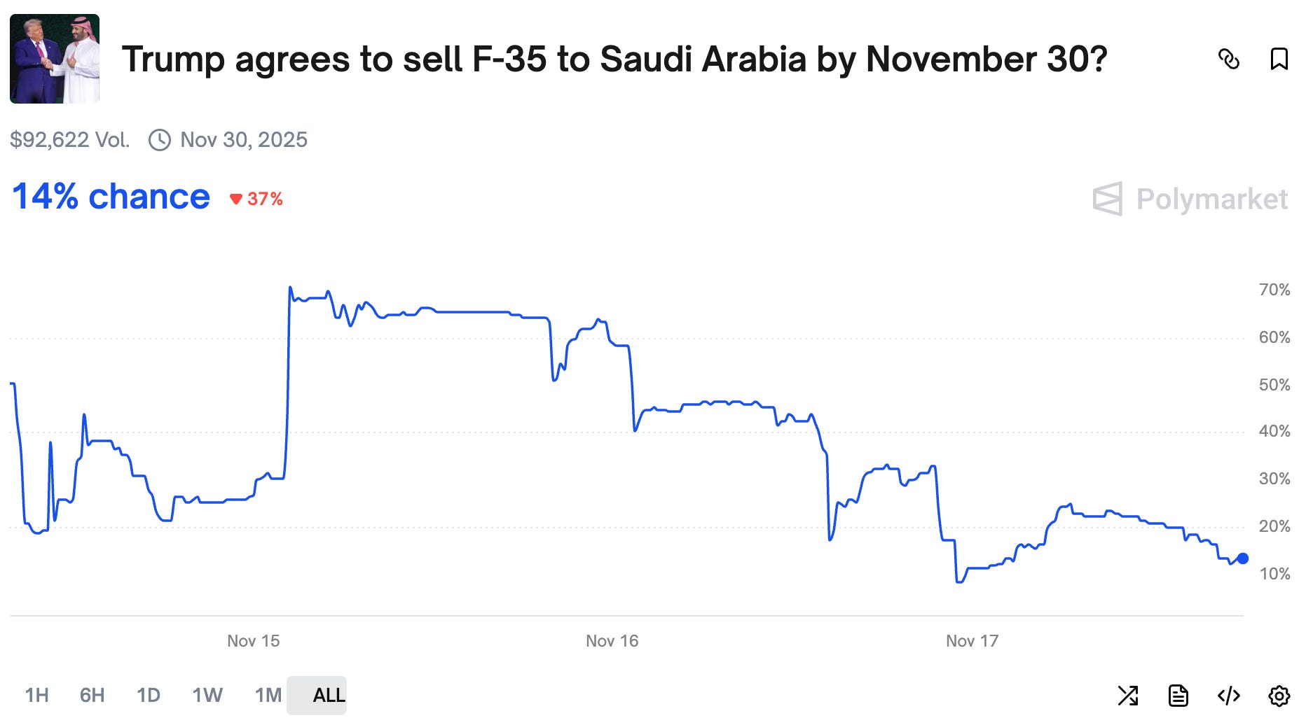Click the clock icon beside end date
The height and width of the screenshot is (725, 1306).
[x=160, y=140]
